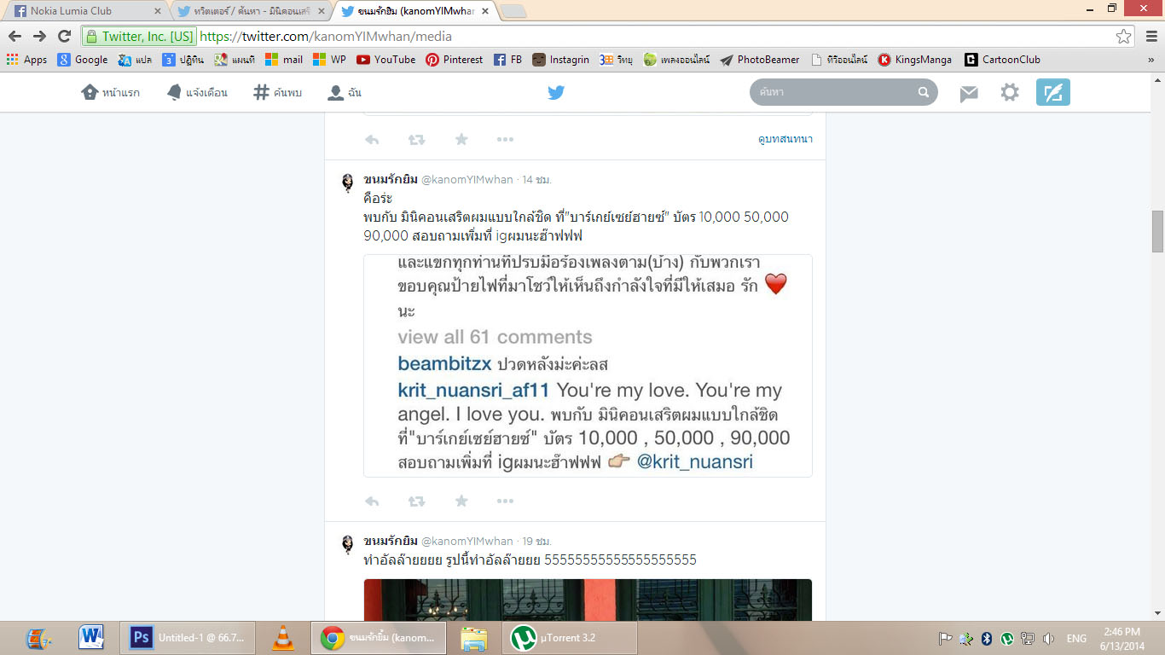This screenshot has width=1165, height=655.
Task: Bookmark this page with star icon
Action: [x=1123, y=37]
